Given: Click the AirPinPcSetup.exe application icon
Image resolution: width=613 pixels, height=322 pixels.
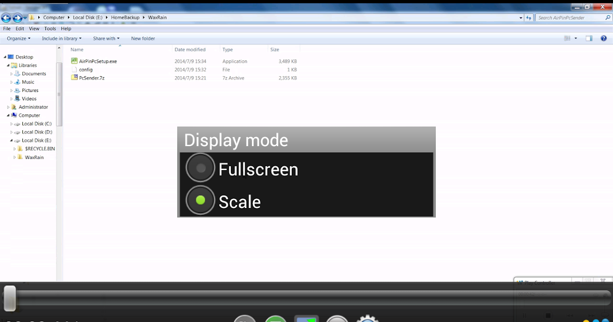Looking at the screenshot, I should 74,61.
